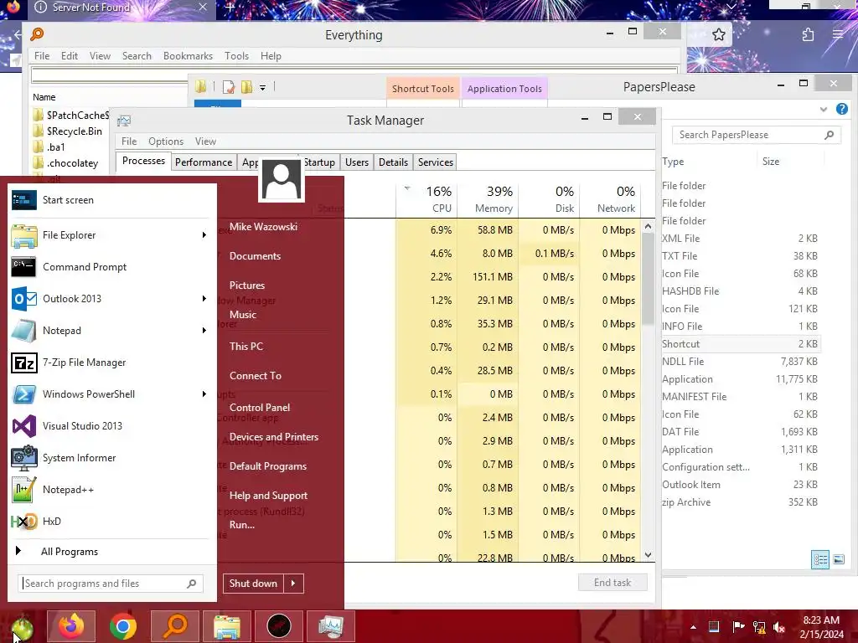The image size is (858, 643).
Task: Expand PapersPlease ribbon chevron
Action: (x=824, y=110)
